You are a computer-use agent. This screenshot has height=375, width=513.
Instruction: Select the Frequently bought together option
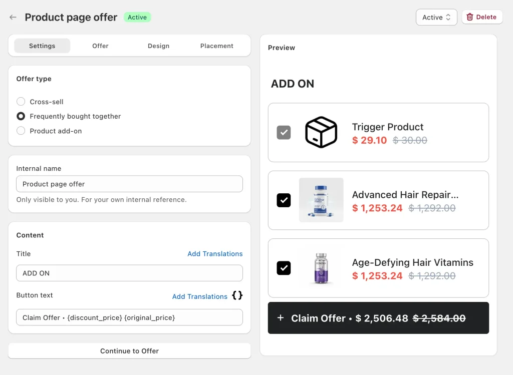21,116
